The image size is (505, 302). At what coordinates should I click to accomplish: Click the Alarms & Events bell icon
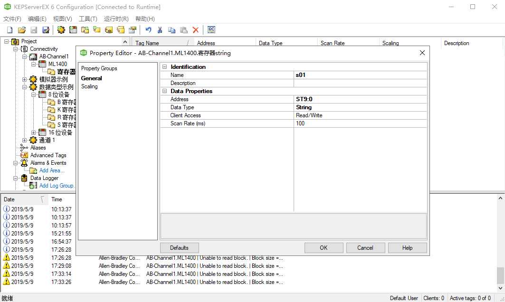(24, 163)
